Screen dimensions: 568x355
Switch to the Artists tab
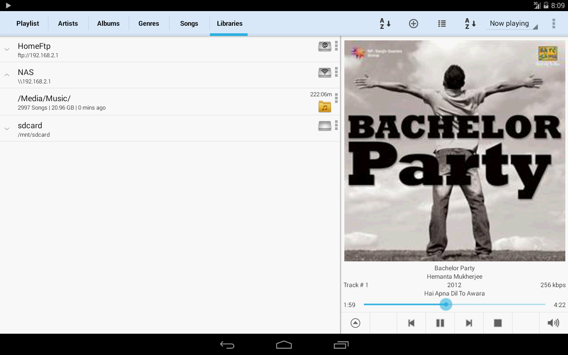(68, 24)
